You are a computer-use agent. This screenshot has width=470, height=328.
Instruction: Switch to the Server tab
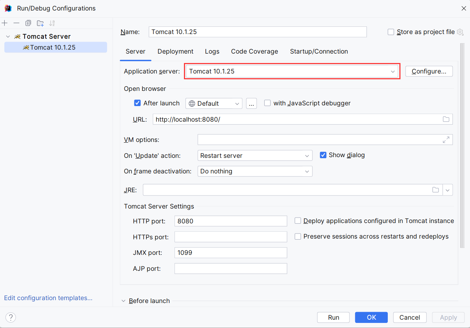click(x=135, y=51)
